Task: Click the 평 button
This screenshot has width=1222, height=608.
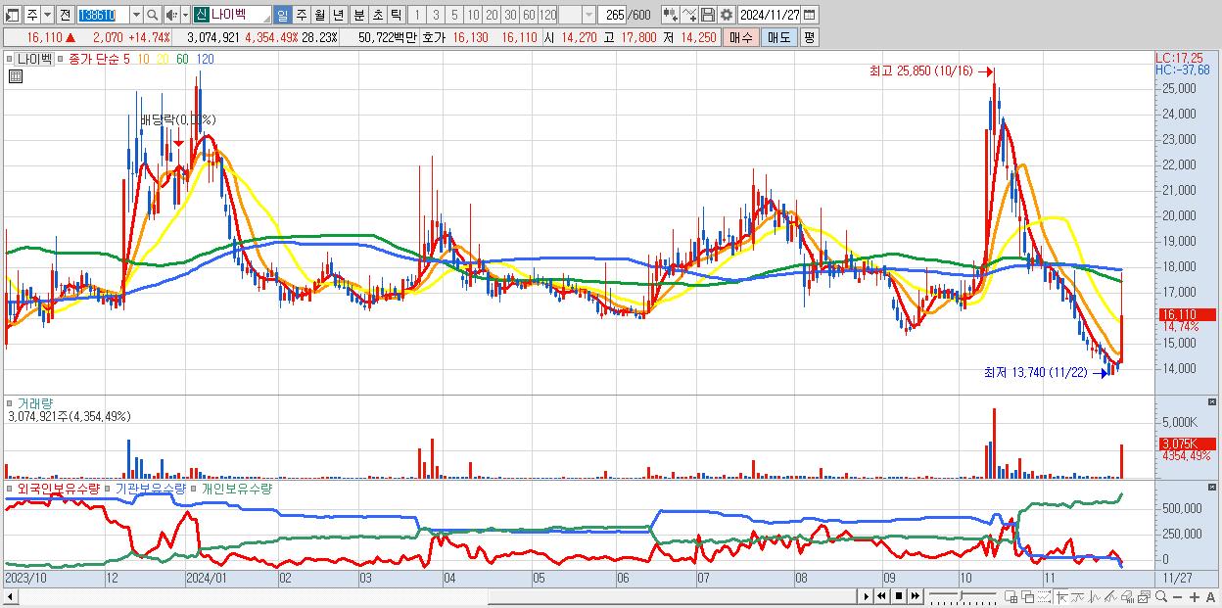Action: click(809, 37)
